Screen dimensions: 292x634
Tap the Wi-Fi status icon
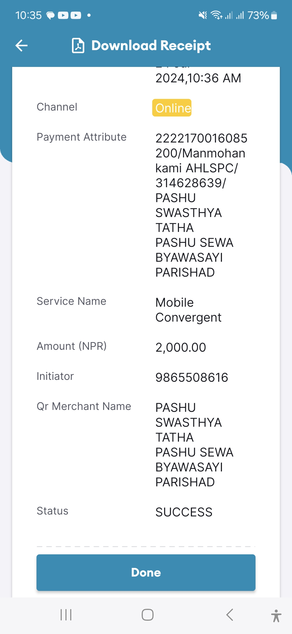[x=216, y=15]
